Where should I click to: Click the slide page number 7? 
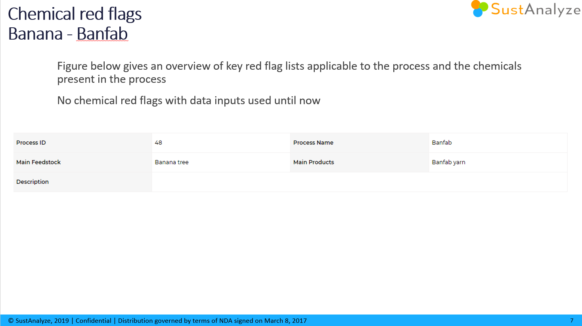(x=572, y=320)
